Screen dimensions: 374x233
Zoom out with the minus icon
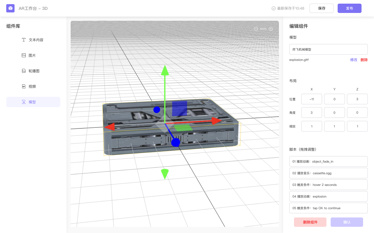[256, 29]
